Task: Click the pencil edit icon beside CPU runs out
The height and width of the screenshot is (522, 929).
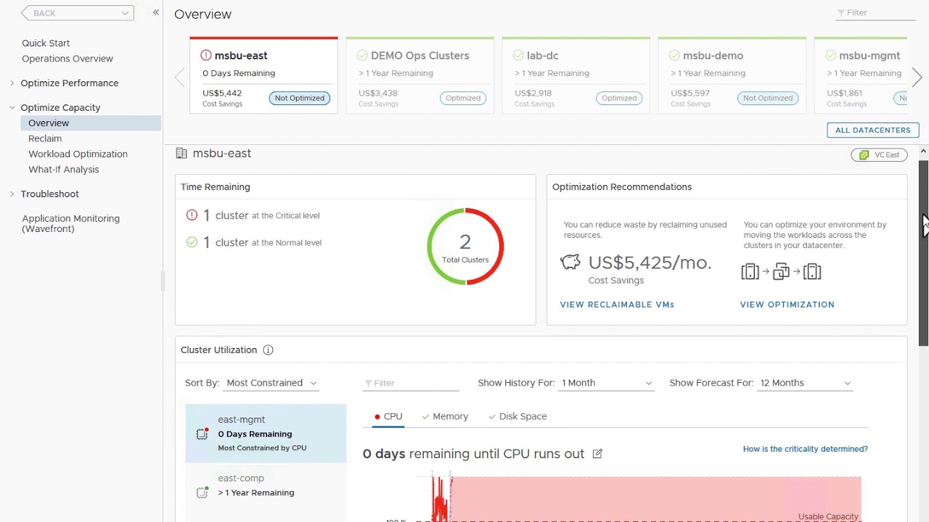Action: point(597,453)
